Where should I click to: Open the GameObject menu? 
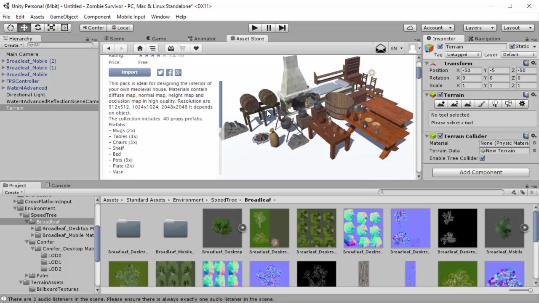coord(64,17)
